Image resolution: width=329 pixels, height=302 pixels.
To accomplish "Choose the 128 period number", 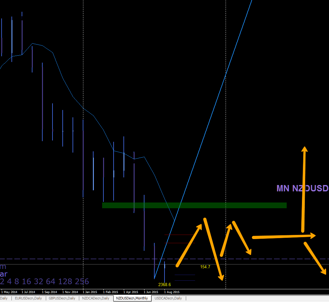I will [x=65, y=281].
